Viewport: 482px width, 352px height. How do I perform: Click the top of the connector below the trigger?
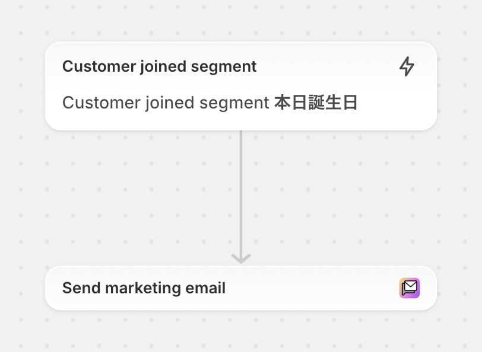click(241, 133)
